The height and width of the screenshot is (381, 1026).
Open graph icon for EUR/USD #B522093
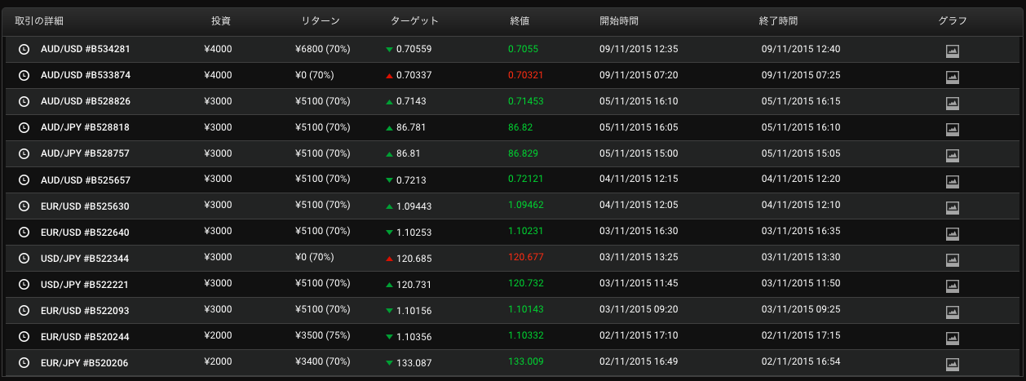pos(952,312)
